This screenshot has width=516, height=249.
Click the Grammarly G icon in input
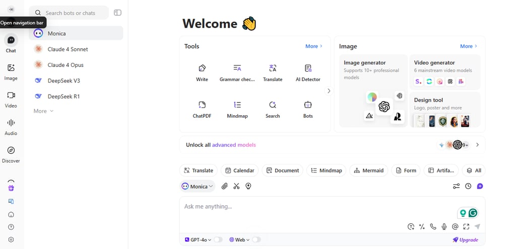tap(473, 213)
